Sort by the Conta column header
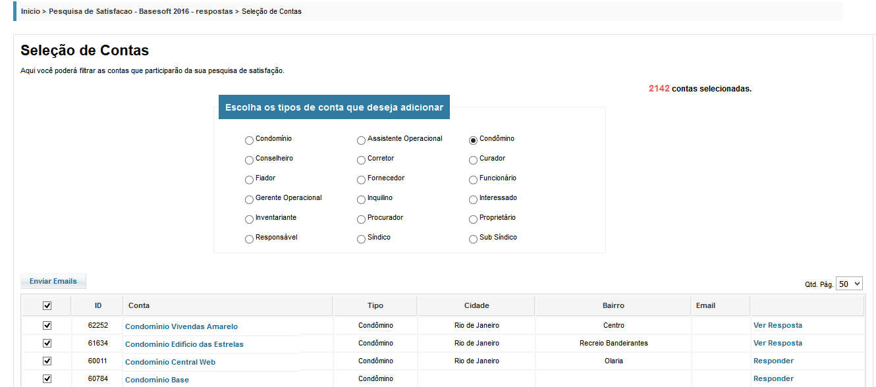The height and width of the screenshot is (387, 876). click(139, 305)
